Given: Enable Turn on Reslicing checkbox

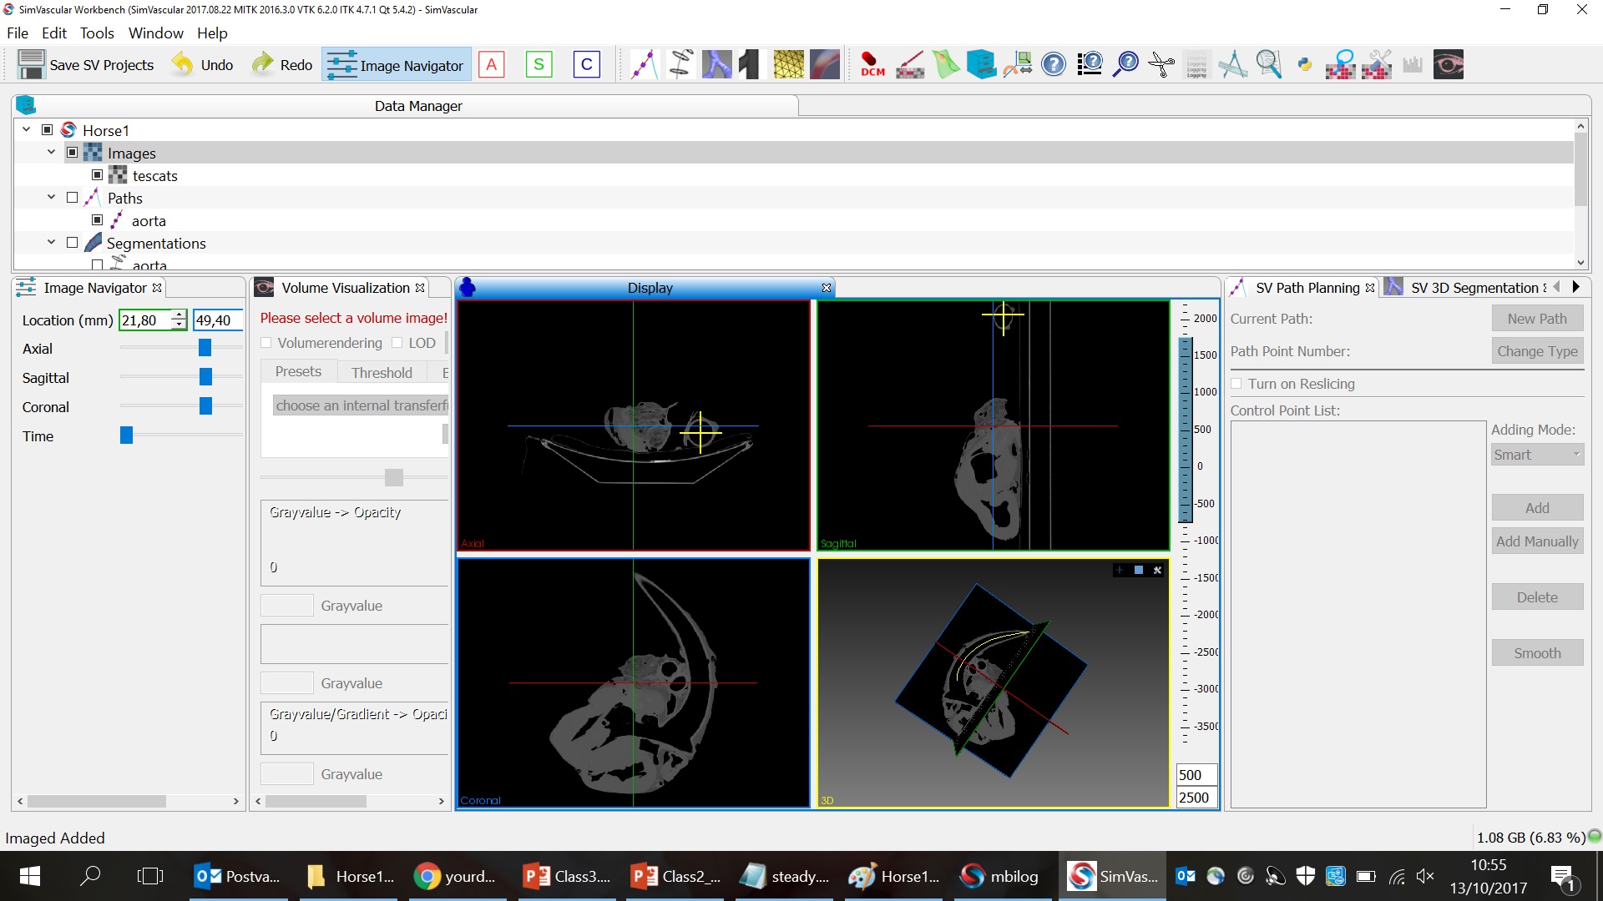Looking at the screenshot, I should click(1236, 384).
